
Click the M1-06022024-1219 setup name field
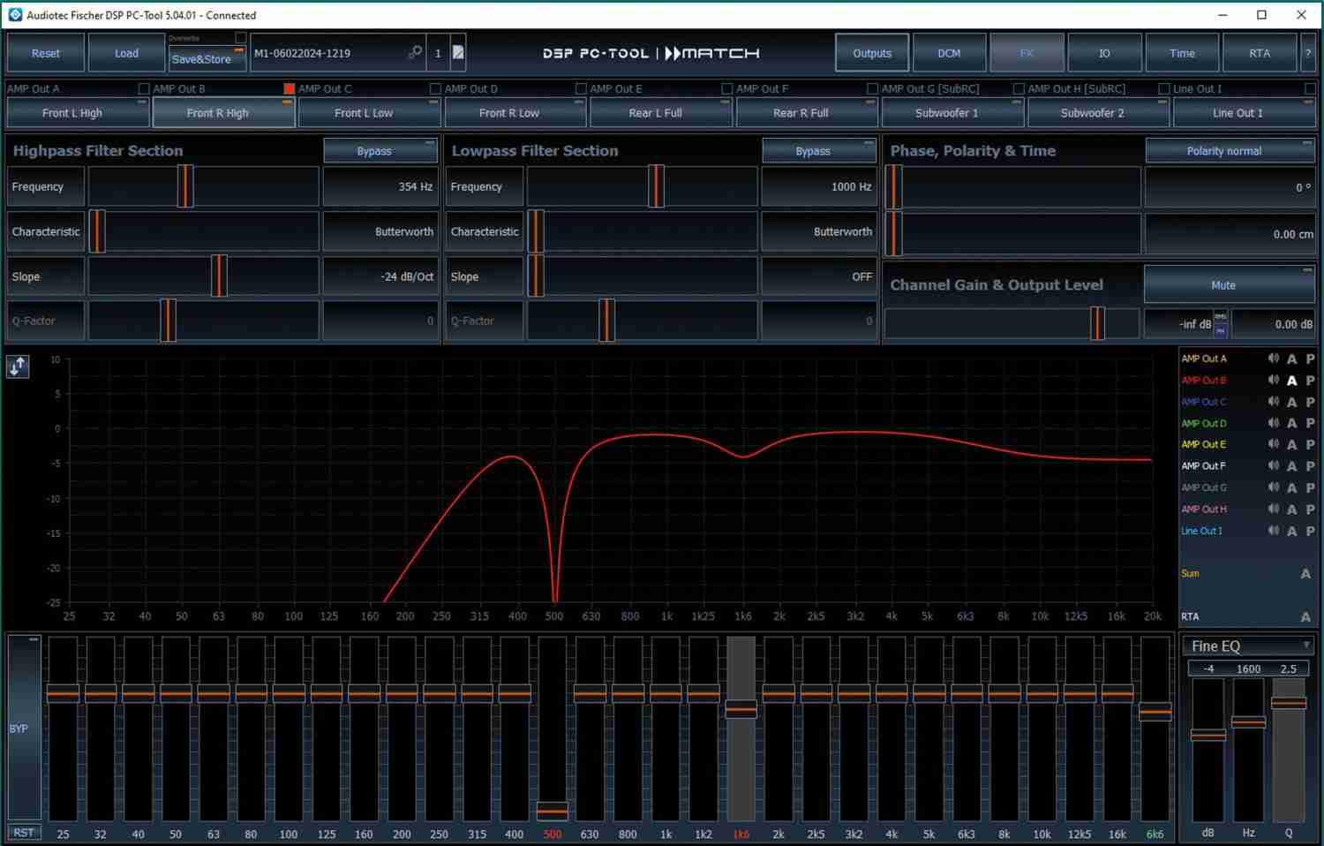click(x=338, y=53)
